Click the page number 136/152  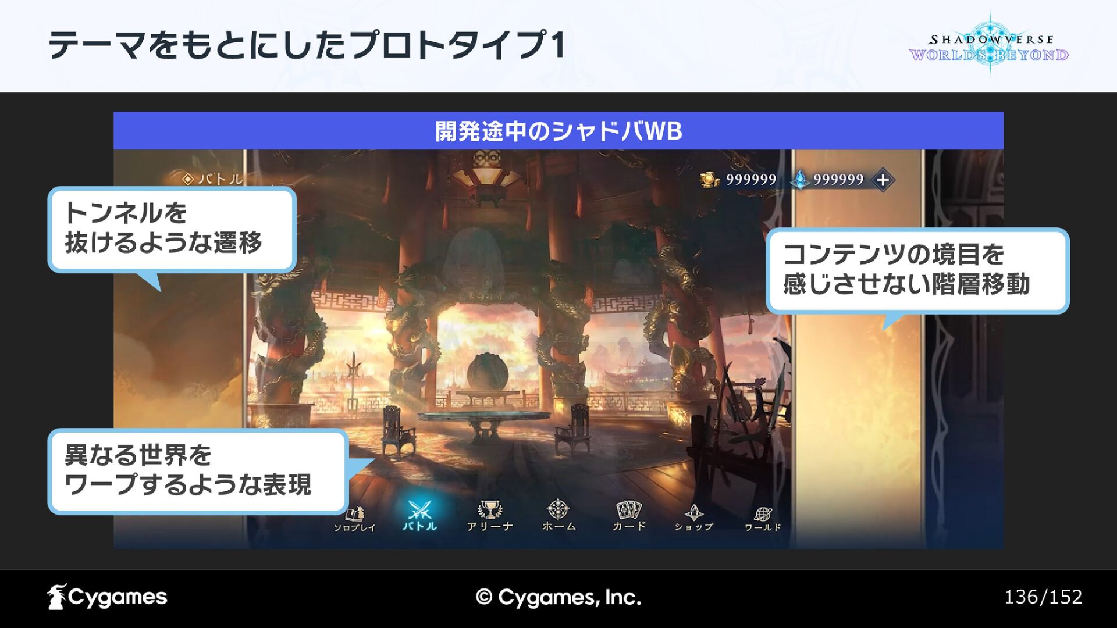(1043, 597)
